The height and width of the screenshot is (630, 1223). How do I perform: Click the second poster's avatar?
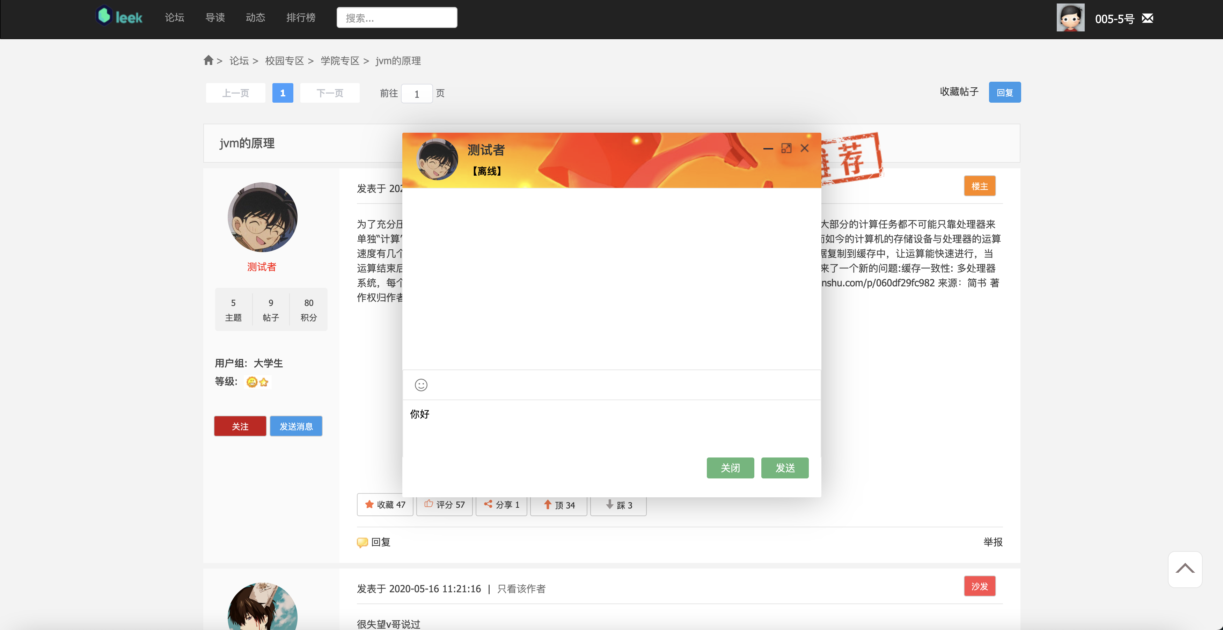pos(263,606)
